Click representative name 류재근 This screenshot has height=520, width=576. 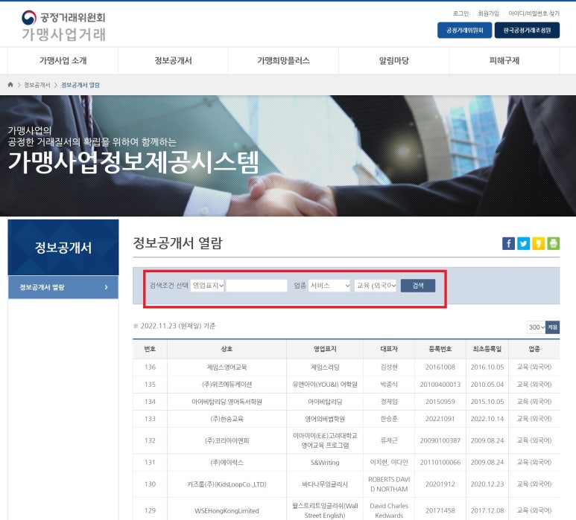(389, 440)
